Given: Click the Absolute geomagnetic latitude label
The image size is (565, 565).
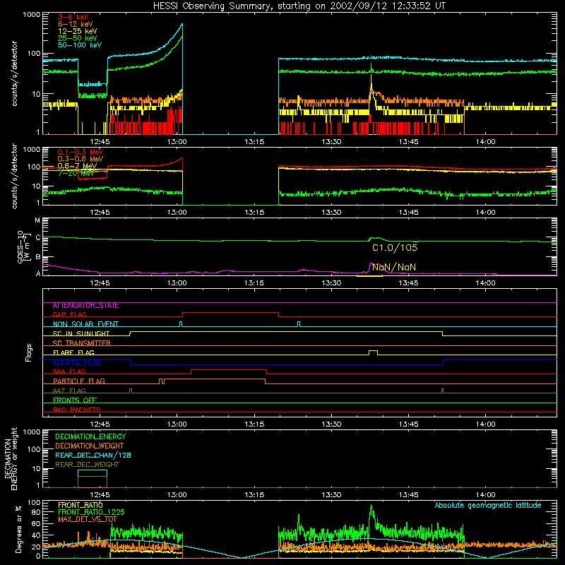Looking at the screenshot, I should (488, 505).
